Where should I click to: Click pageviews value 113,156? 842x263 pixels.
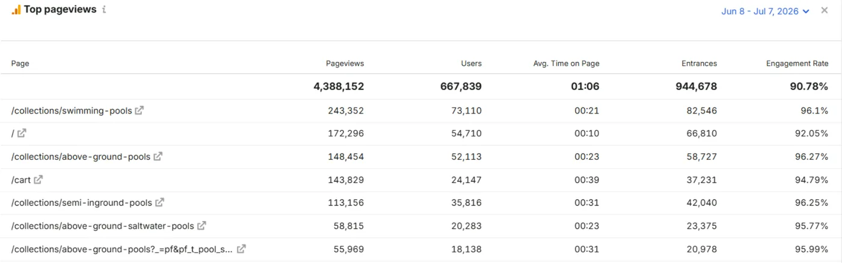point(346,203)
